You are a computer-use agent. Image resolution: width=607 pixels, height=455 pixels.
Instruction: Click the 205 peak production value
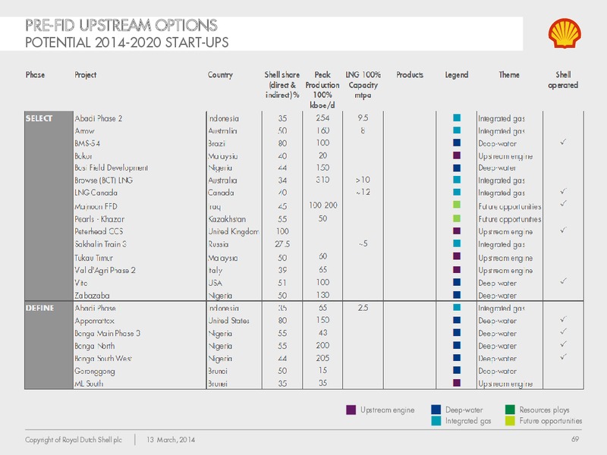322,358
